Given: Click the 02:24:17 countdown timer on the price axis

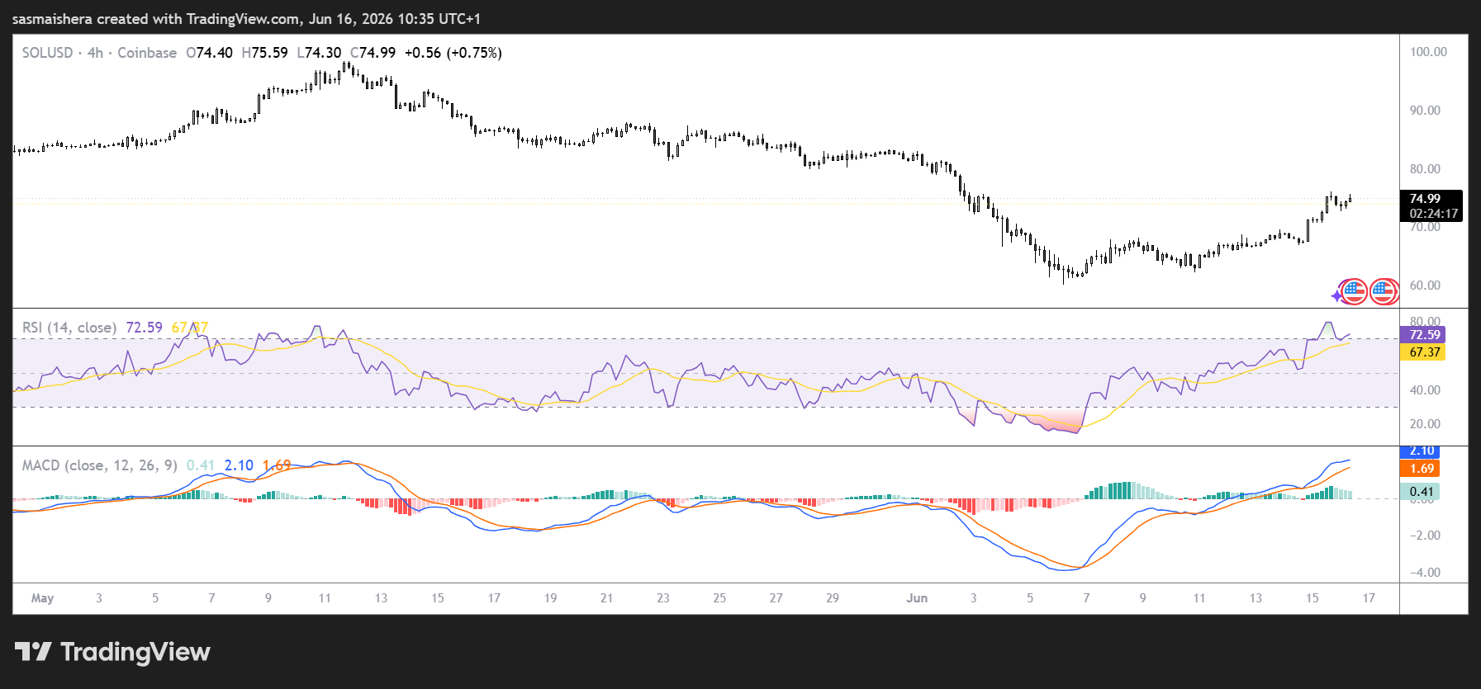Looking at the screenshot, I should (x=1434, y=214).
